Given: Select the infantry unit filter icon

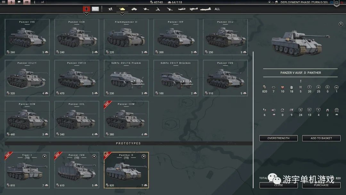Looking at the screenshot, I should coord(111,9).
